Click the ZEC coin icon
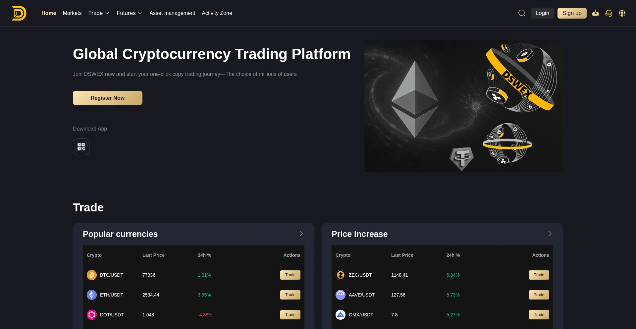Screen dimensions: 636x329 coord(341,275)
